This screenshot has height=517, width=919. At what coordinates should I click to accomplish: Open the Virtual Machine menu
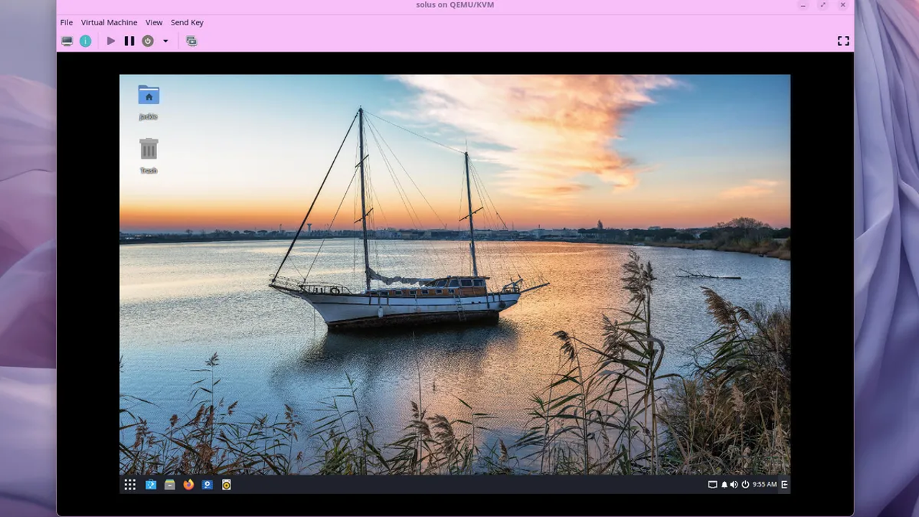click(x=108, y=22)
